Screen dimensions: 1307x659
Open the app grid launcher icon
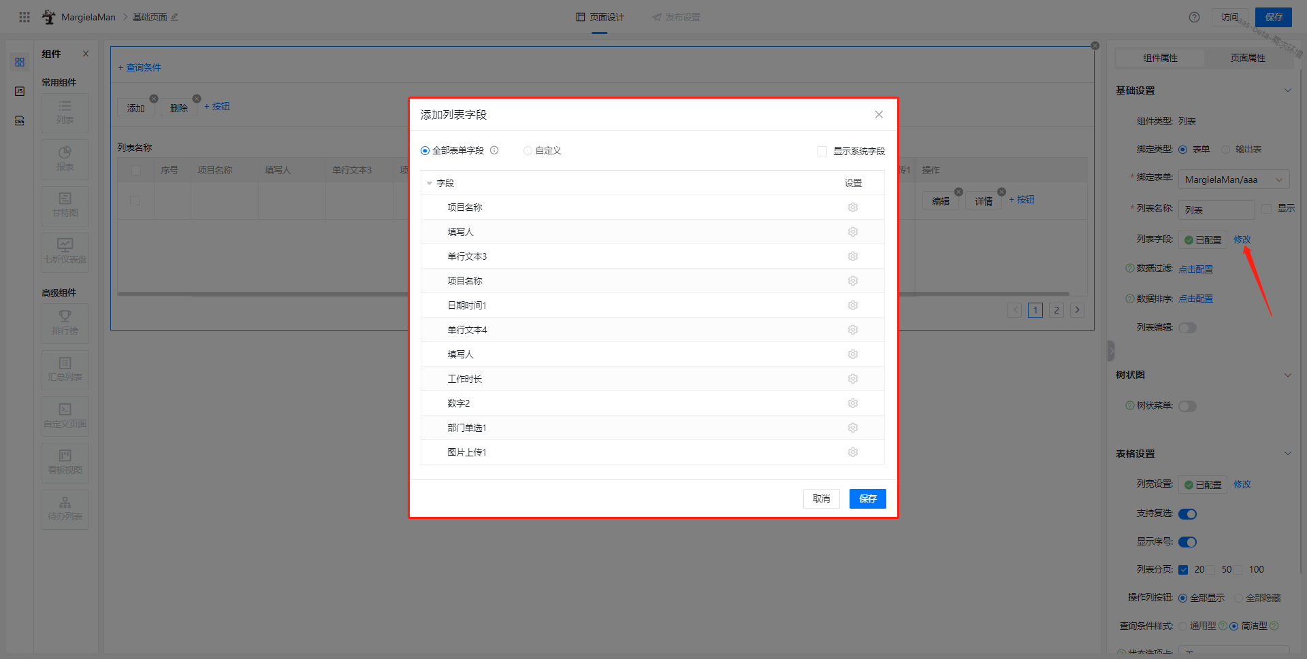pyautogui.click(x=25, y=17)
